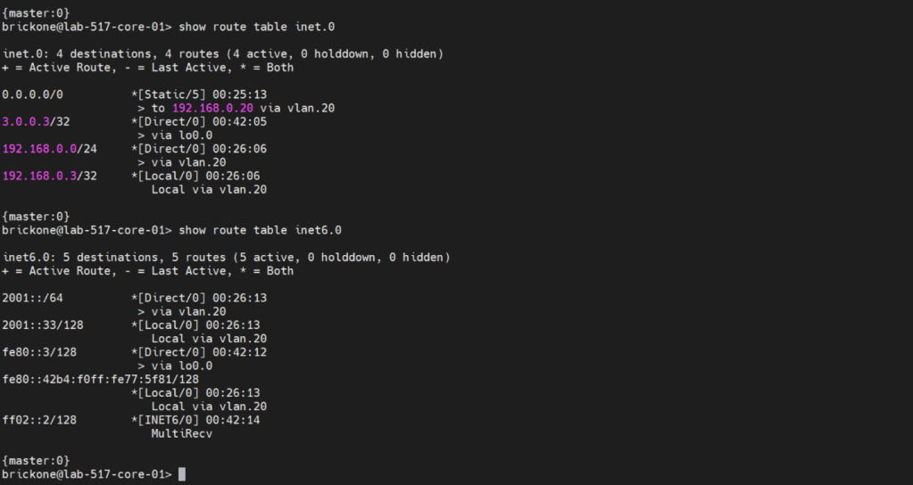Click the MultiRecv next-hop text
Viewport: 913px width, 485px height.
182,433
